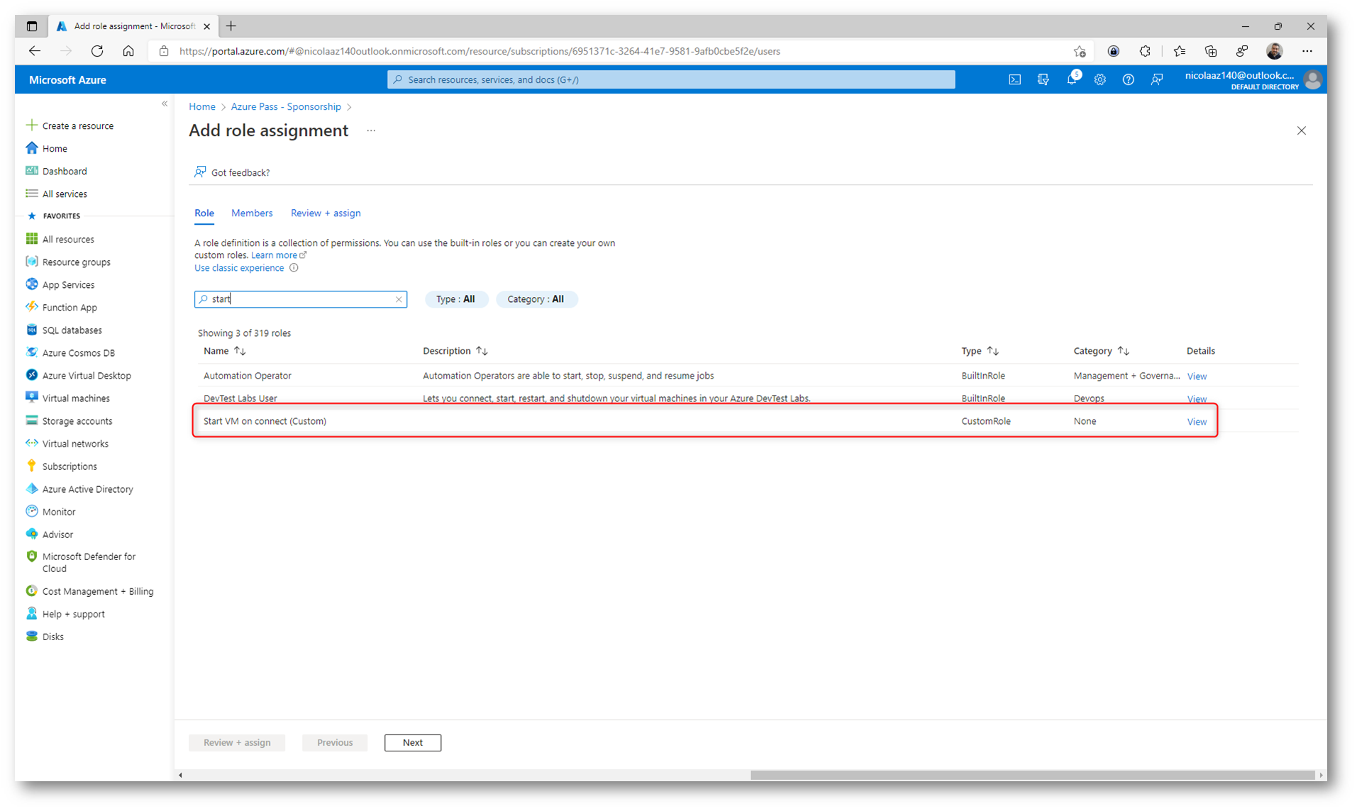This screenshot has height=811, width=1357.
Task: Open Disks in the sidebar
Action: point(52,637)
